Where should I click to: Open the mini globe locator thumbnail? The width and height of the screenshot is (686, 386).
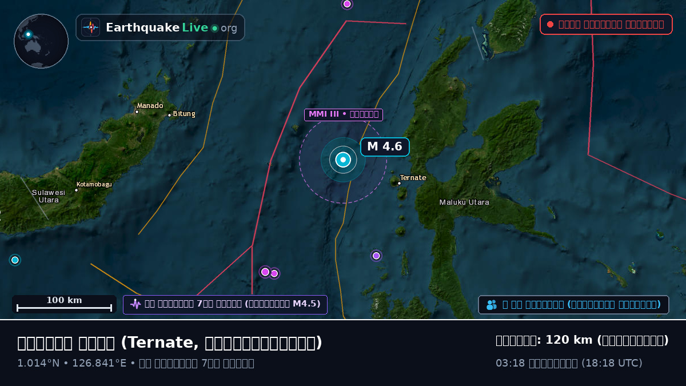click(41, 41)
